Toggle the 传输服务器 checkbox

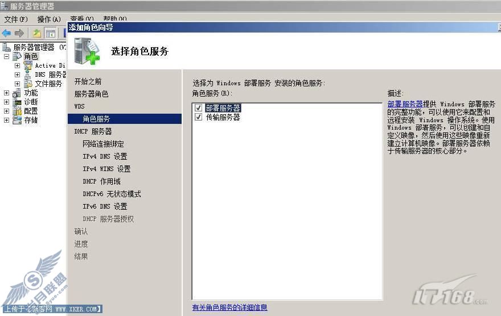[x=199, y=117]
